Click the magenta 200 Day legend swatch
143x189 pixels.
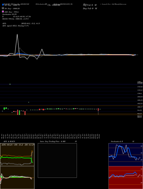[x=3, y=11]
